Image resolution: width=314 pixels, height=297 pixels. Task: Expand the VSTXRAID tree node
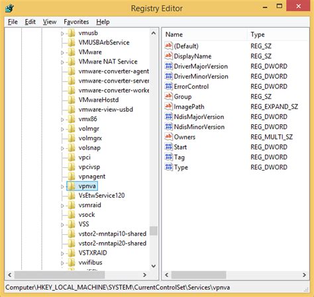tap(62, 253)
